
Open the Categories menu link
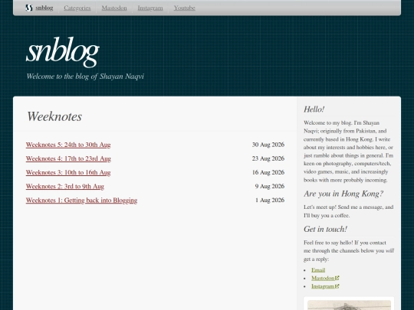click(77, 8)
